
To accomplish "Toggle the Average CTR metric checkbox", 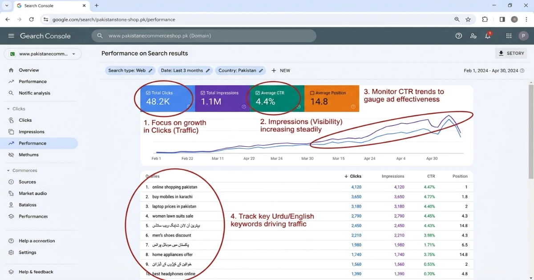I will pos(258,93).
